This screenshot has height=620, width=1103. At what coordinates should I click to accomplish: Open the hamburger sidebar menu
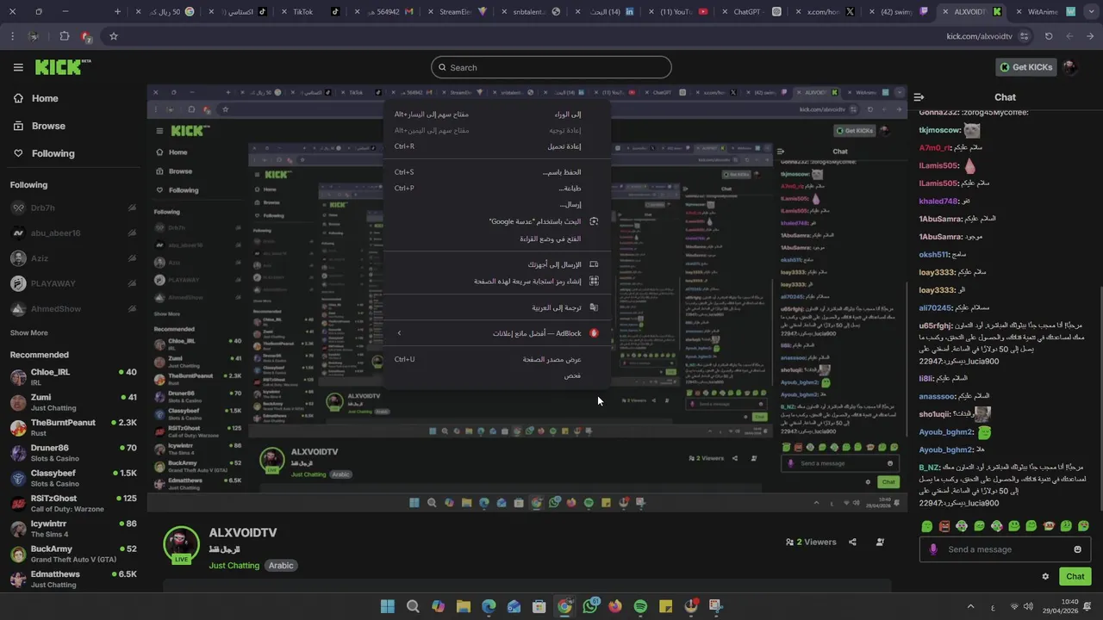pyautogui.click(x=18, y=67)
